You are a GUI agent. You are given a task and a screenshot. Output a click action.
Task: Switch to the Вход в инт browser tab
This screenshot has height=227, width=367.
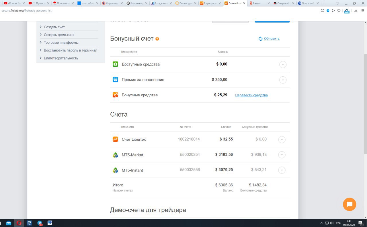tap(162, 3)
